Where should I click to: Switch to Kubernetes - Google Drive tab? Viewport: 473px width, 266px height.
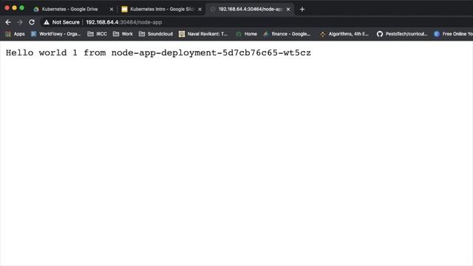(x=69, y=10)
